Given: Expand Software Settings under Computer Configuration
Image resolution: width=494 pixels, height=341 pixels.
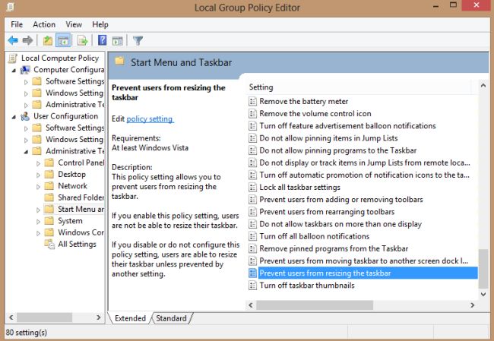Looking at the screenshot, I should [26, 82].
